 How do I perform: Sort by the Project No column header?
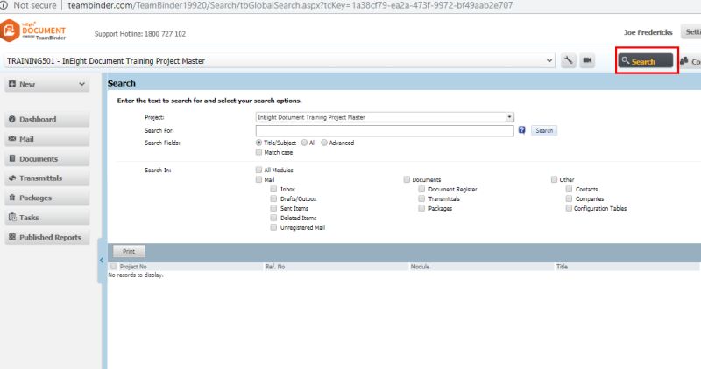(x=133, y=267)
